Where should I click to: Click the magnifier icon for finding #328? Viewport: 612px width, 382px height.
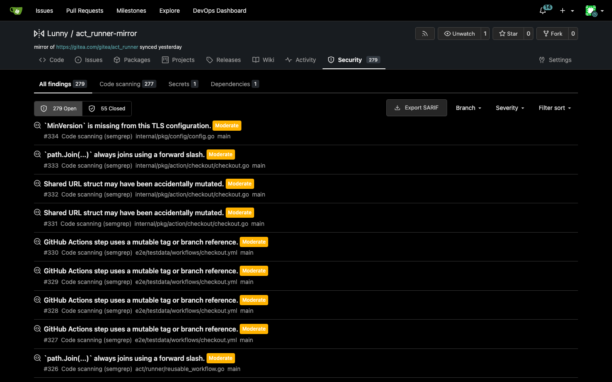37,300
